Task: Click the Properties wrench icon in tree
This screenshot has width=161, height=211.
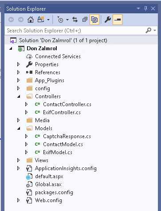Action: (29, 64)
